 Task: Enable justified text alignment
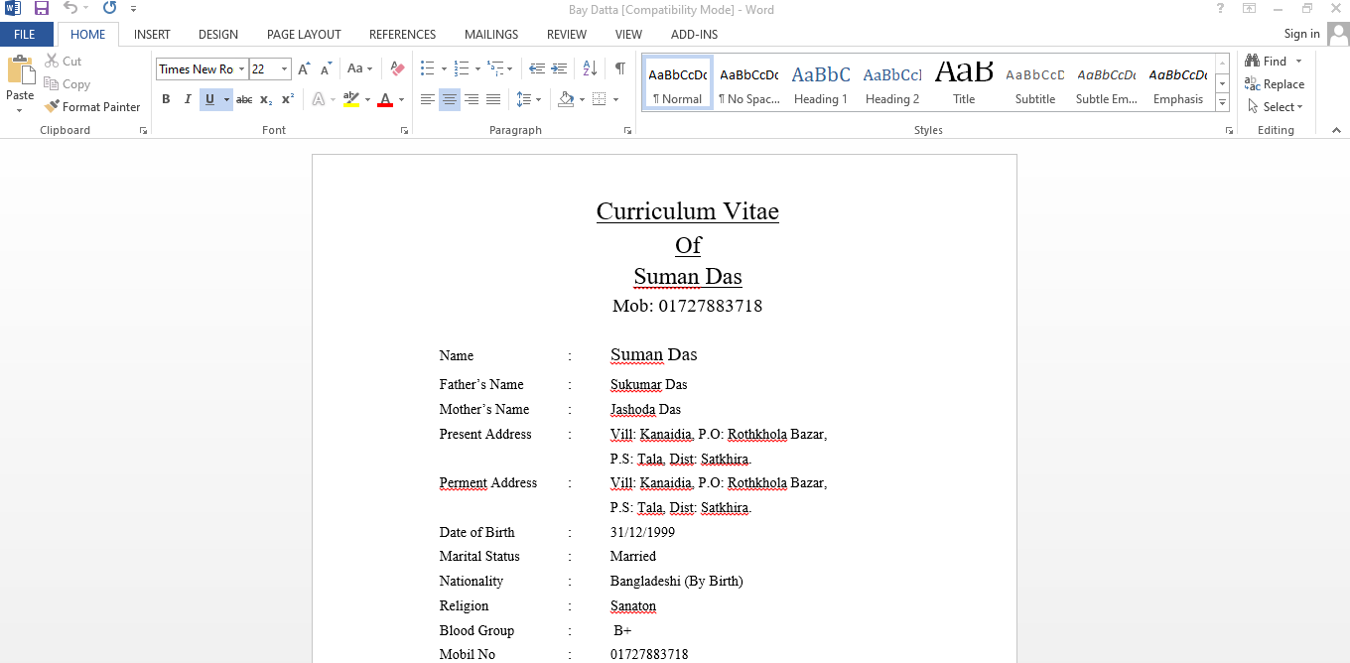click(x=493, y=98)
